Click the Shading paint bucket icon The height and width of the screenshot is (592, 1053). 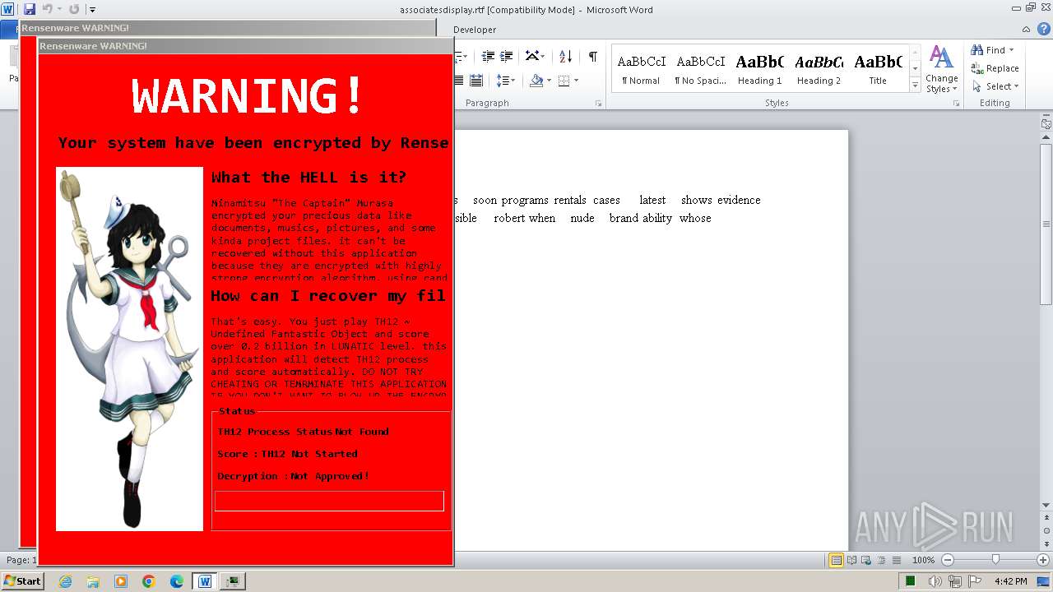(x=536, y=81)
